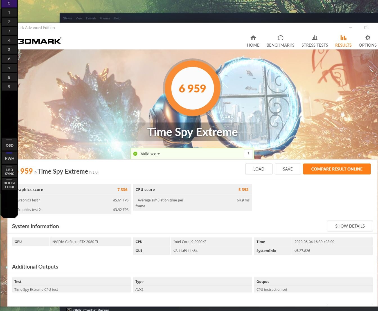This screenshot has width=378, height=311.
Task: Click the orange results chart icon
Action: pos(343,38)
